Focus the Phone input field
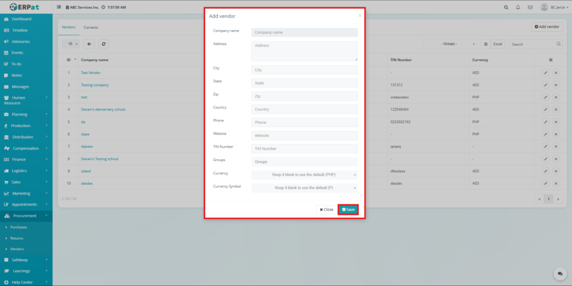 [x=304, y=122]
